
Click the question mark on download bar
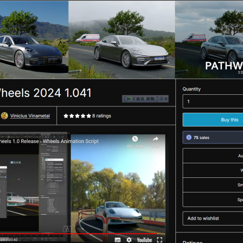click(x=161, y=98)
